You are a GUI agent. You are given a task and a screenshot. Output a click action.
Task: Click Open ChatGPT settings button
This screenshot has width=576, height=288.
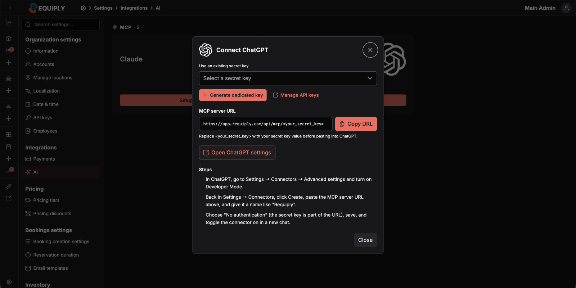tap(237, 153)
